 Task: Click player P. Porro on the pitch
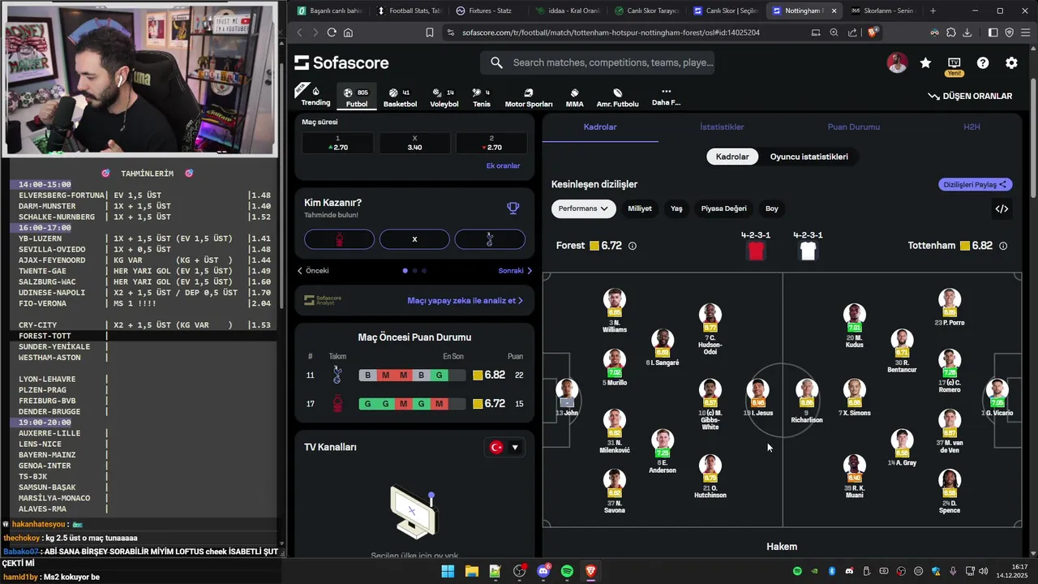tap(949, 307)
